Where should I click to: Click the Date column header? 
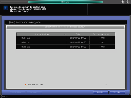point(78,34)
